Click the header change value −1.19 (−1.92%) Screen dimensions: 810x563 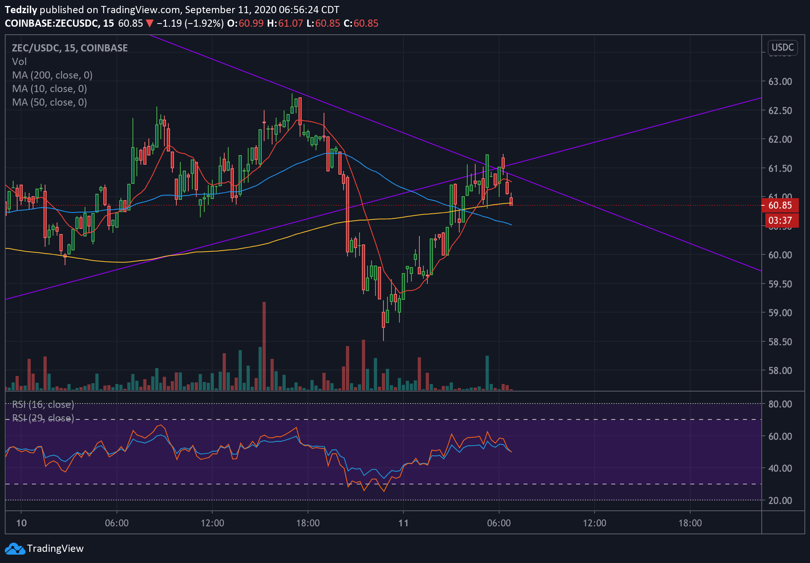click(x=190, y=23)
